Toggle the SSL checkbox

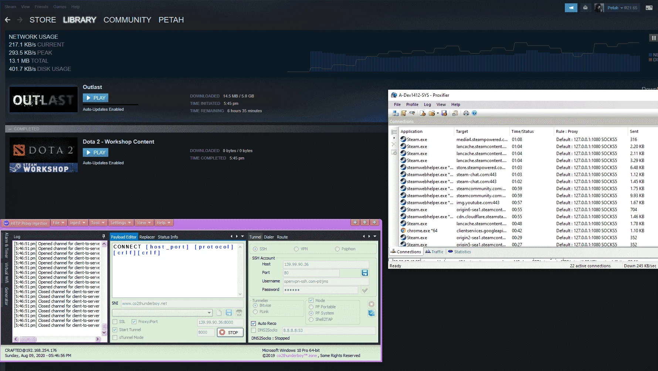click(115, 322)
